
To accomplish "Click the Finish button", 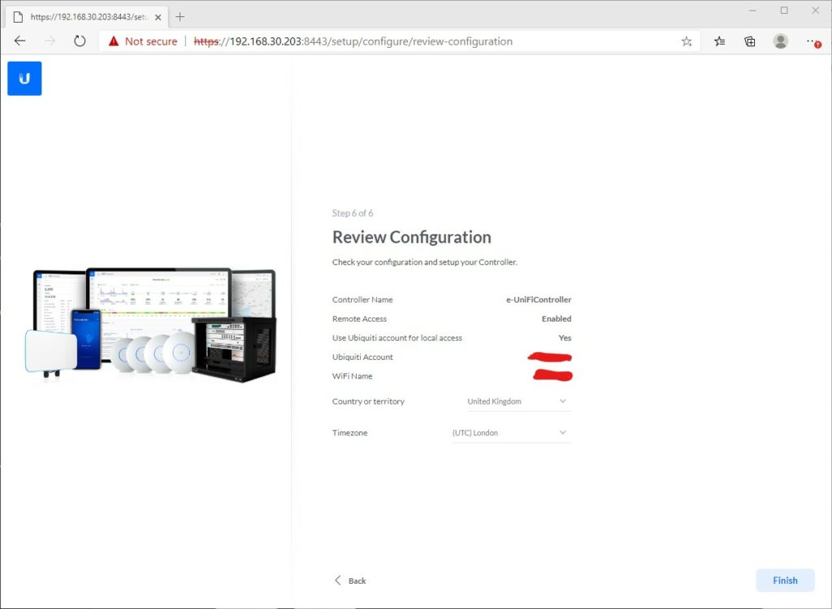I will click(x=786, y=581).
